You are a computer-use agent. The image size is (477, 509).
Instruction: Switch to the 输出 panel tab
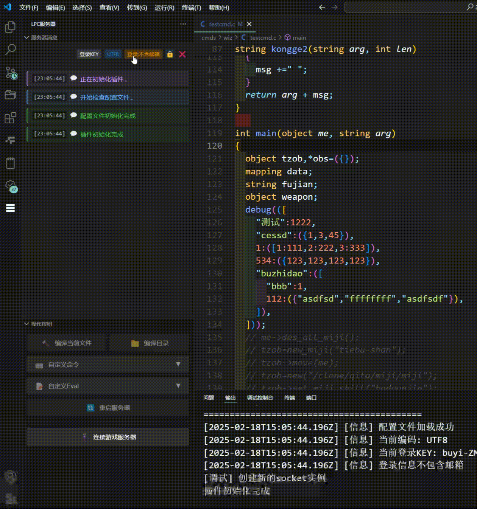230,397
